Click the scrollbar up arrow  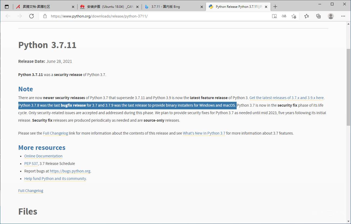(348, 24)
